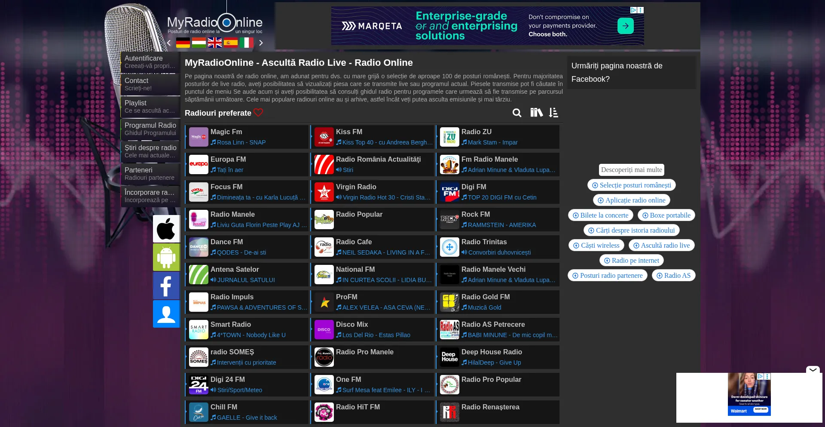
Task: Open the Android app icon
Action: tap(166, 257)
